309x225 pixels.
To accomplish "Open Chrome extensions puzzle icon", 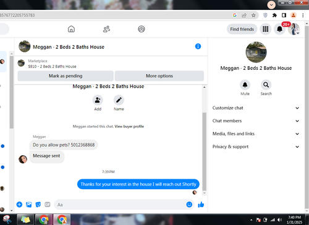I will pos(274,15).
